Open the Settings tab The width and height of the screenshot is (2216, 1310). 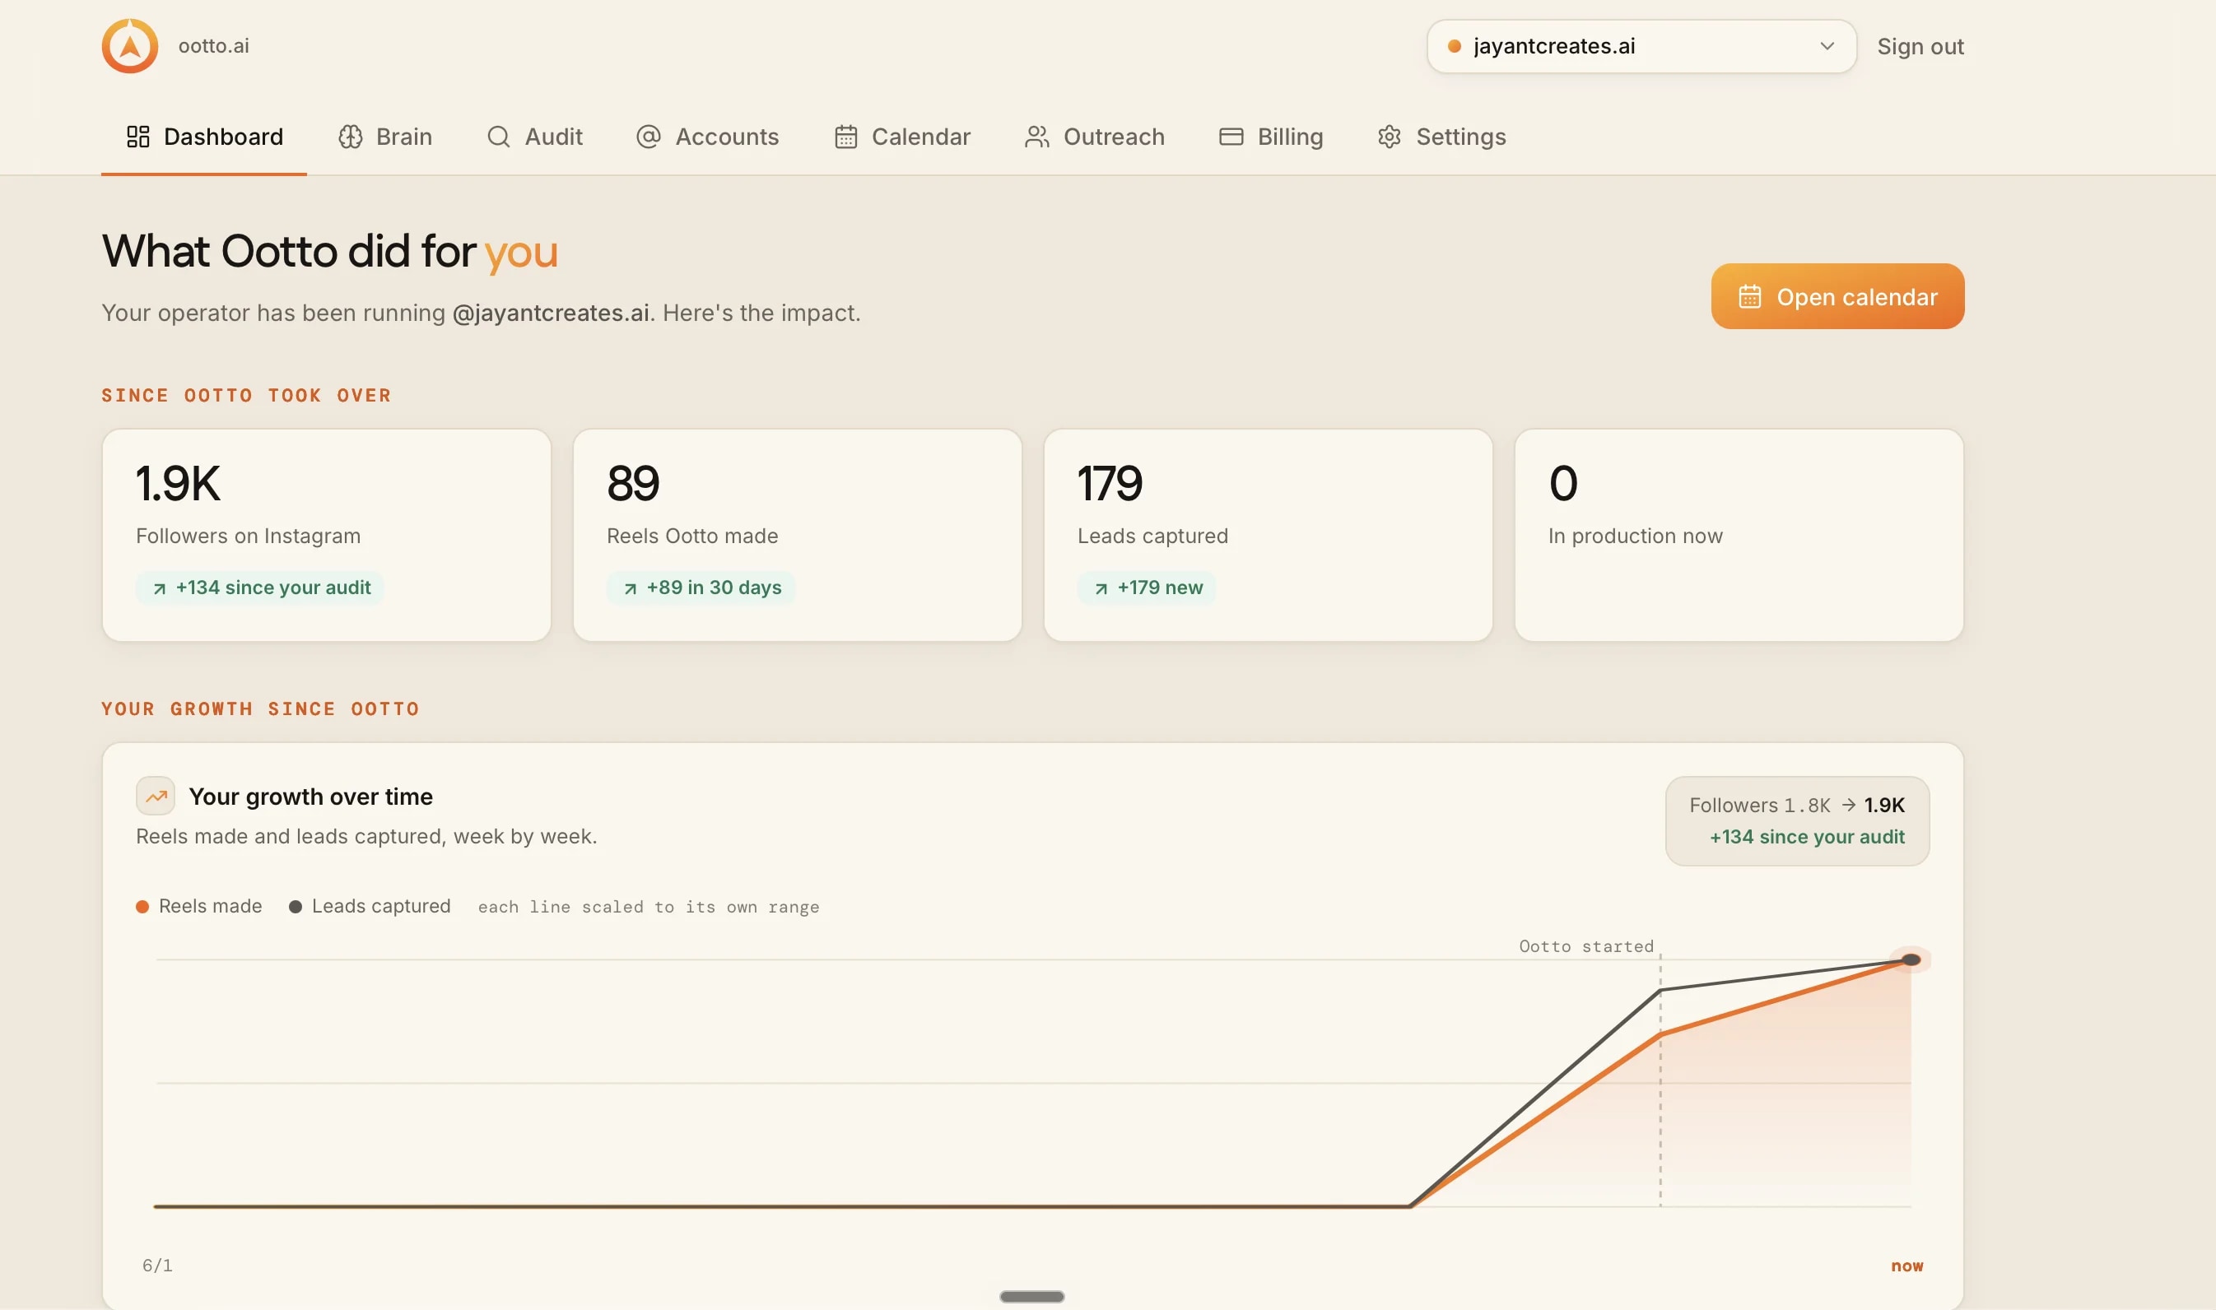1441,137
